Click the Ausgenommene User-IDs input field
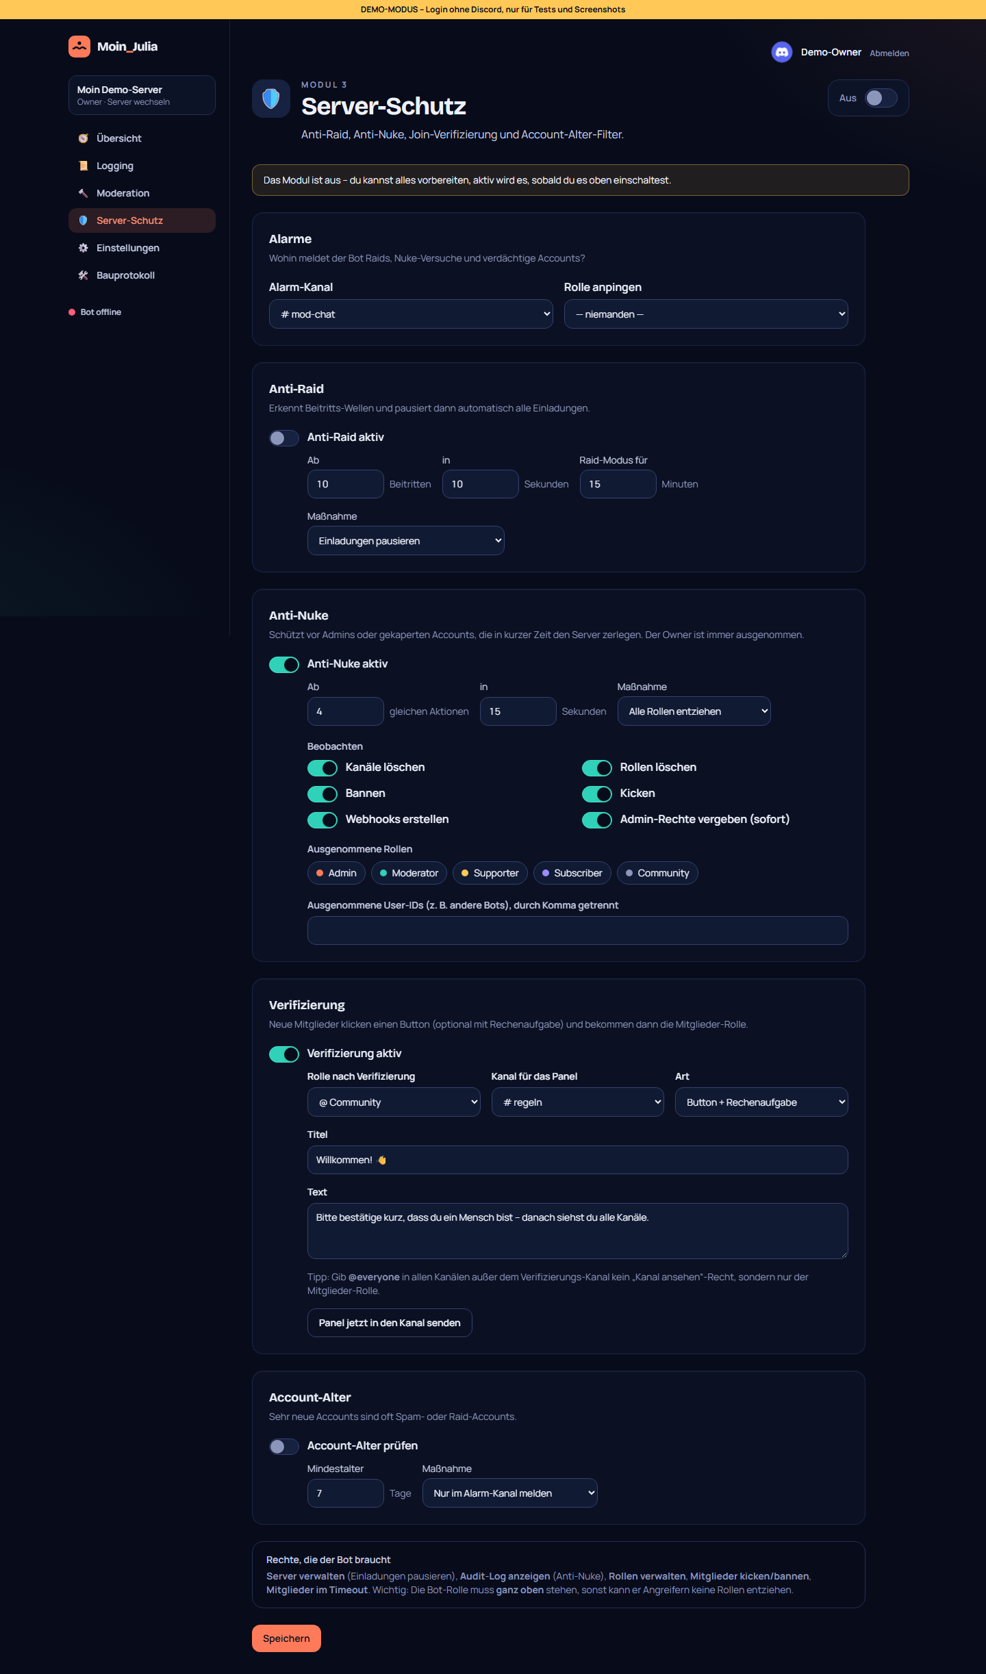 click(578, 930)
